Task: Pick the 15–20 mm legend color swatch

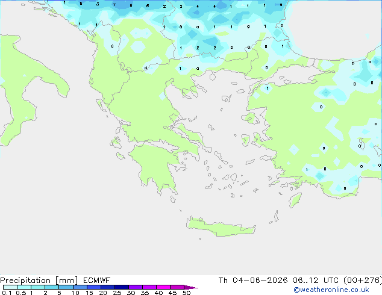Action: [x=94, y=287]
